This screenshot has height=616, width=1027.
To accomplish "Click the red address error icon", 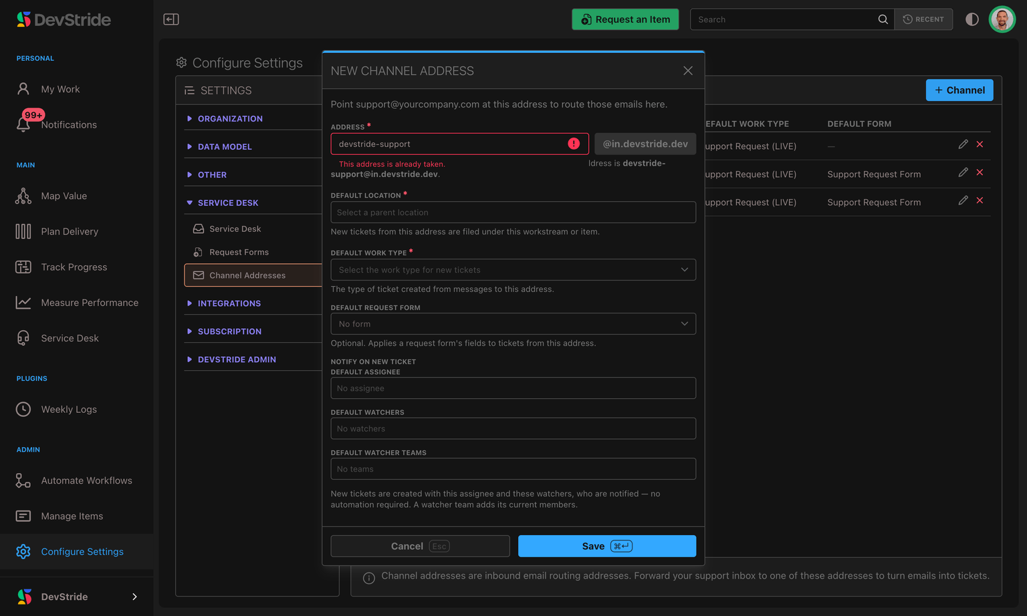I will point(574,144).
